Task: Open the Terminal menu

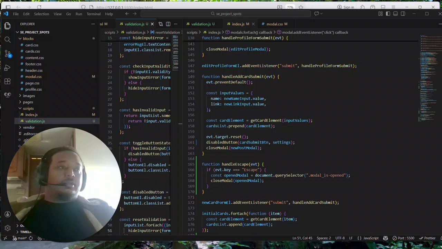Action: click(94, 14)
